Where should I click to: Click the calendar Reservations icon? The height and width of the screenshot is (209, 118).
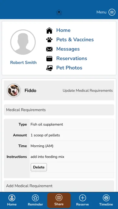[x=49, y=59]
